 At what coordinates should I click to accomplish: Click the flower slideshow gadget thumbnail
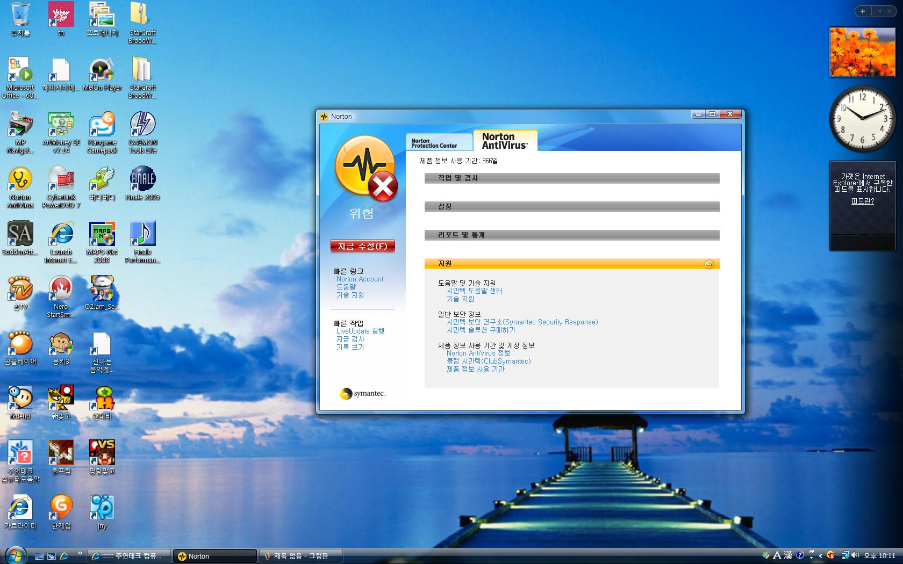click(862, 52)
